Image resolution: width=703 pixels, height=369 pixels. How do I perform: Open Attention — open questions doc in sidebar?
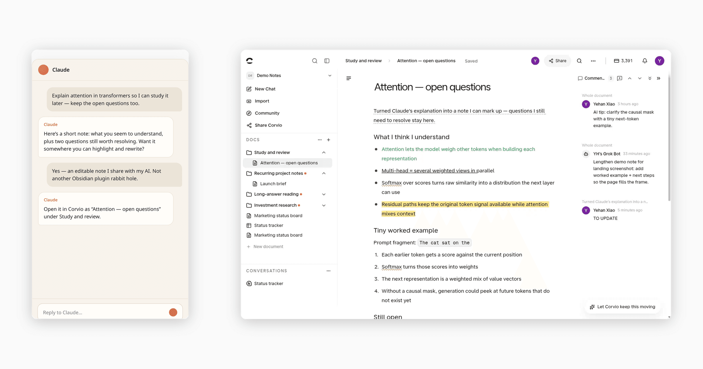tap(288, 163)
